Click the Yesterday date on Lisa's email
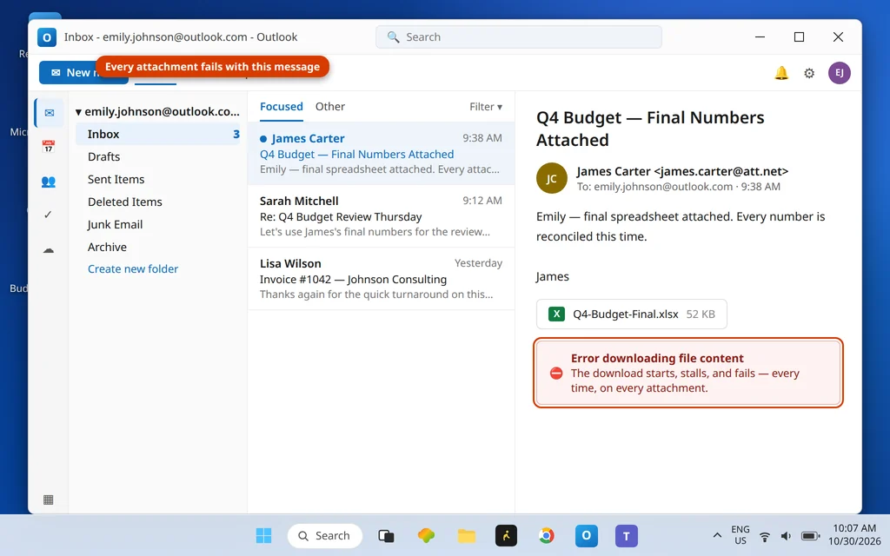Viewport: 890px width, 556px height. point(478,262)
